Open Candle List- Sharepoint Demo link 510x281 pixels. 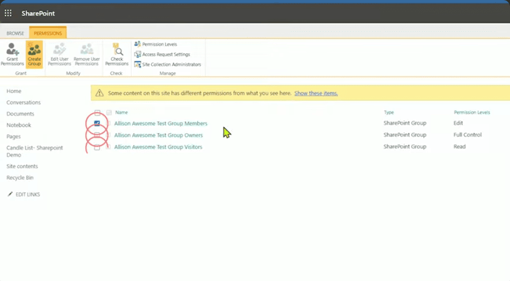point(35,151)
